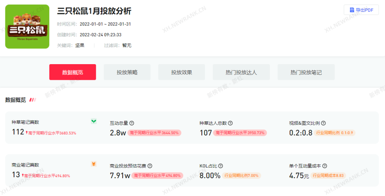Click the keyword value 坚果

point(80,45)
